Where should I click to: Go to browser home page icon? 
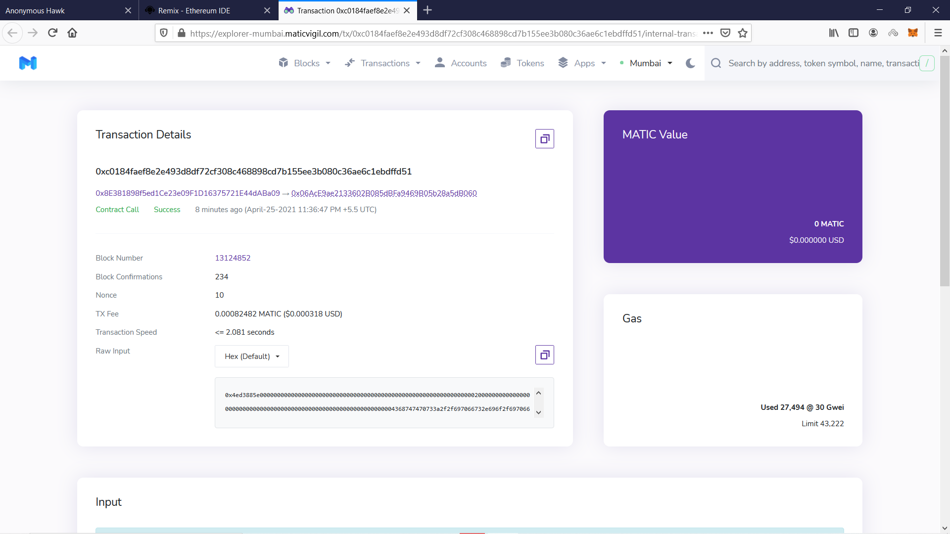(x=72, y=33)
